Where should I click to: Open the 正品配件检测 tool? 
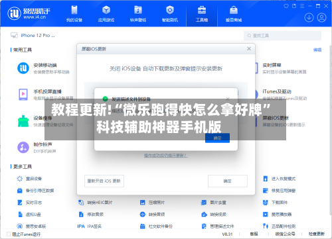point(279,226)
